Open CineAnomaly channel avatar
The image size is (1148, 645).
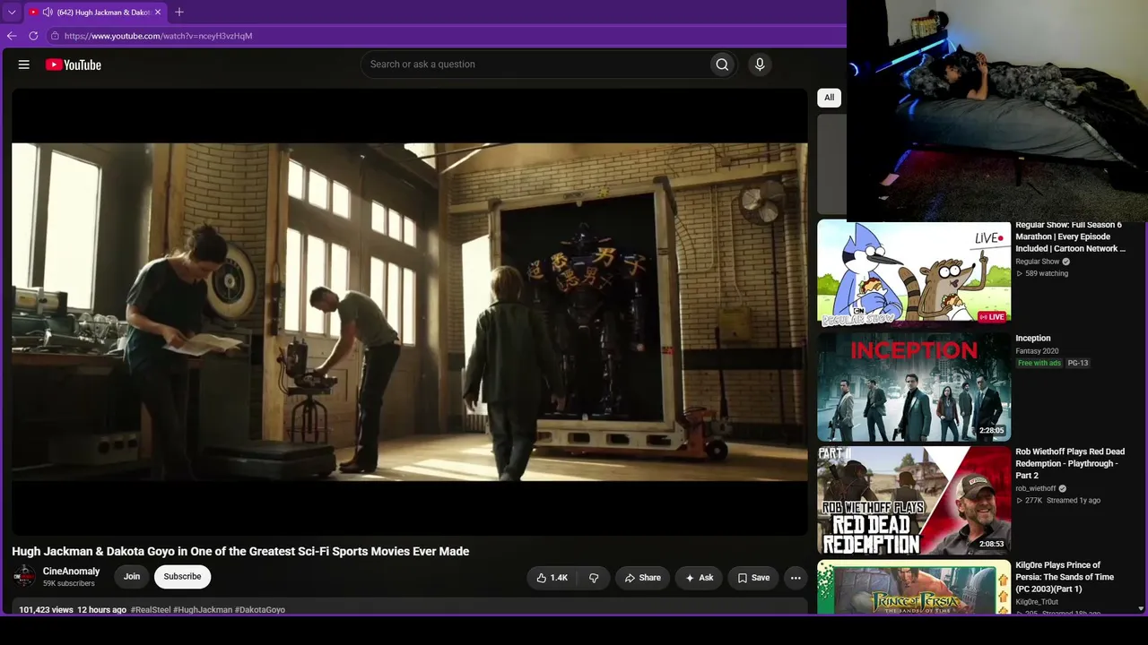click(x=24, y=577)
